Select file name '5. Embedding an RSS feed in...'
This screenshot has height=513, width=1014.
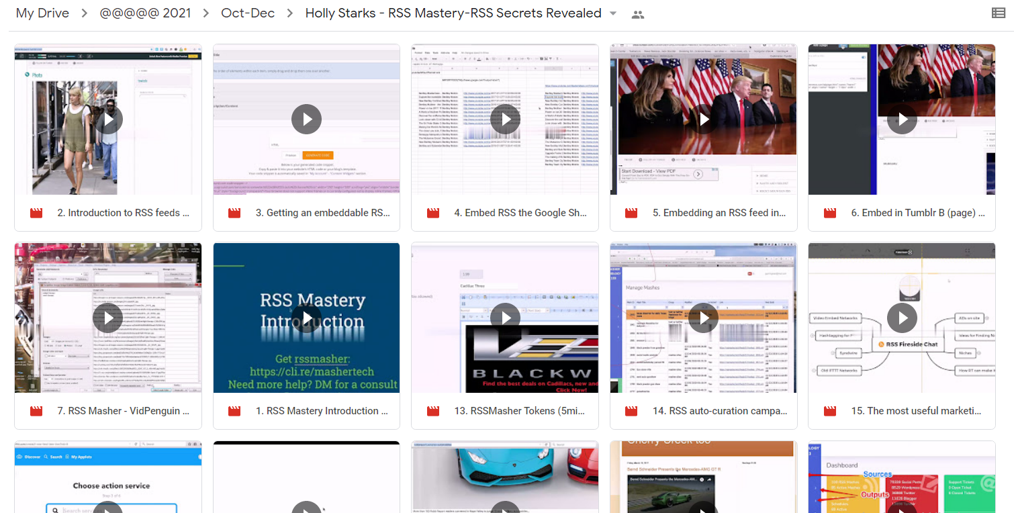pos(719,213)
